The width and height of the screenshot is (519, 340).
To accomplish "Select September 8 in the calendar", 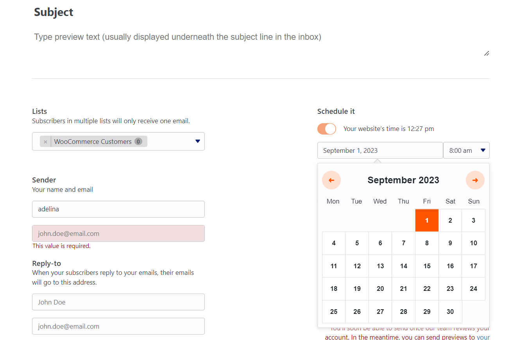I will click(x=427, y=243).
